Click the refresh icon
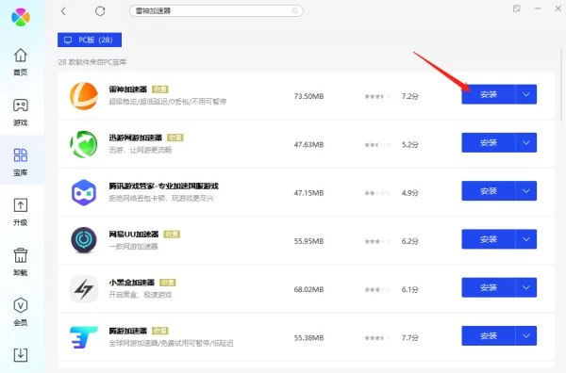566x373 pixels. click(100, 11)
